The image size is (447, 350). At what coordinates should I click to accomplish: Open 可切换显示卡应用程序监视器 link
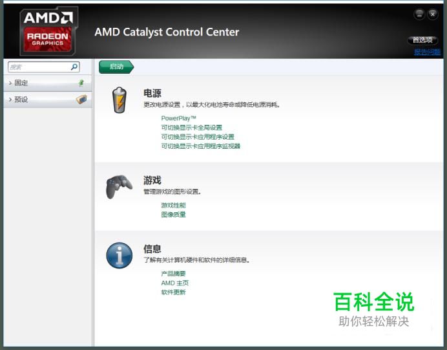coord(201,146)
